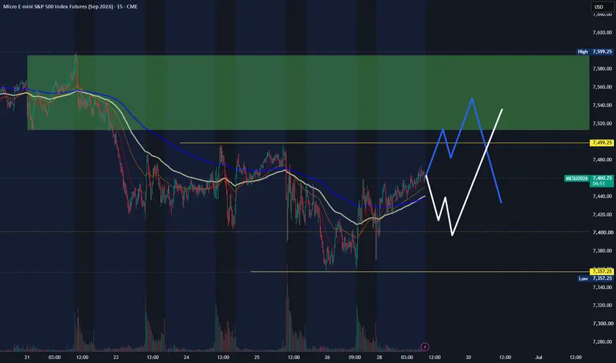Click the lightning bolt events icon
The image size is (616, 363).
coord(425,346)
